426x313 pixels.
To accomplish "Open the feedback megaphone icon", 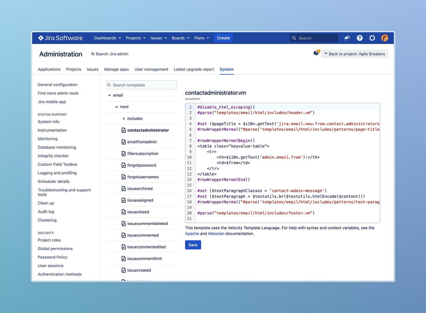I will 347,38.
